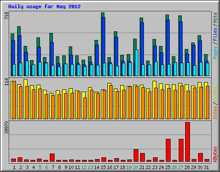Select the cyan Pages bar for day 3
Screen dimensions: 220x172
(27, 68)
